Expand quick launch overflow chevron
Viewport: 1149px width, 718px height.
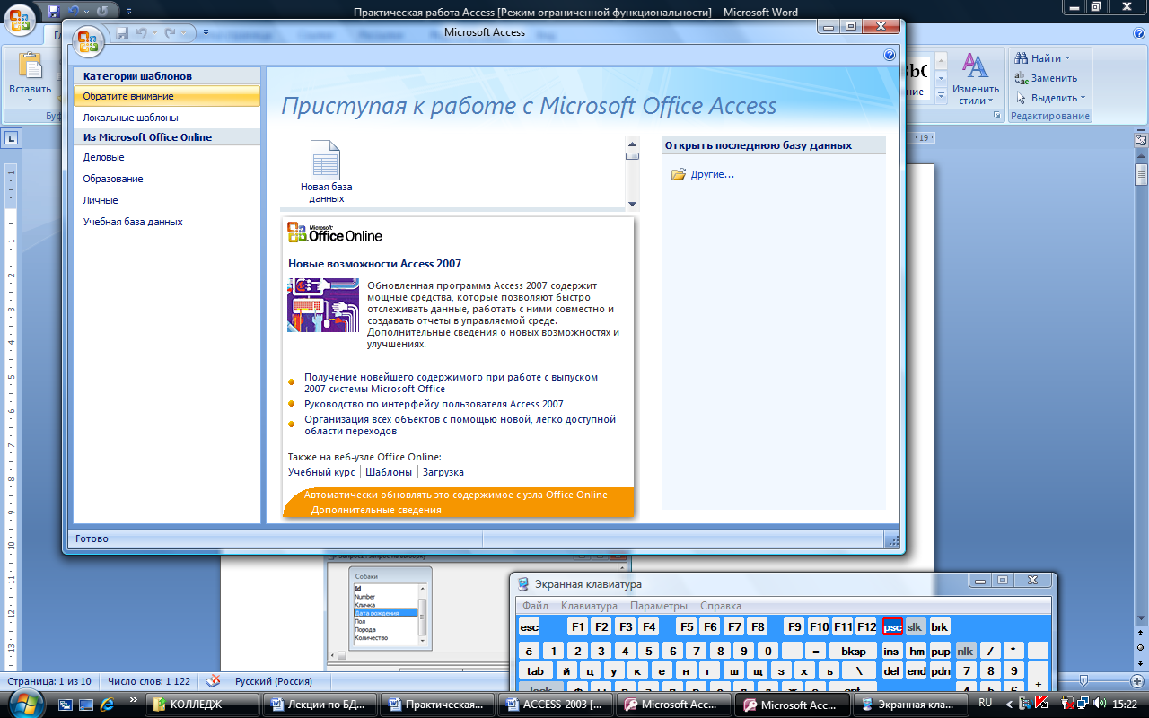point(134,700)
